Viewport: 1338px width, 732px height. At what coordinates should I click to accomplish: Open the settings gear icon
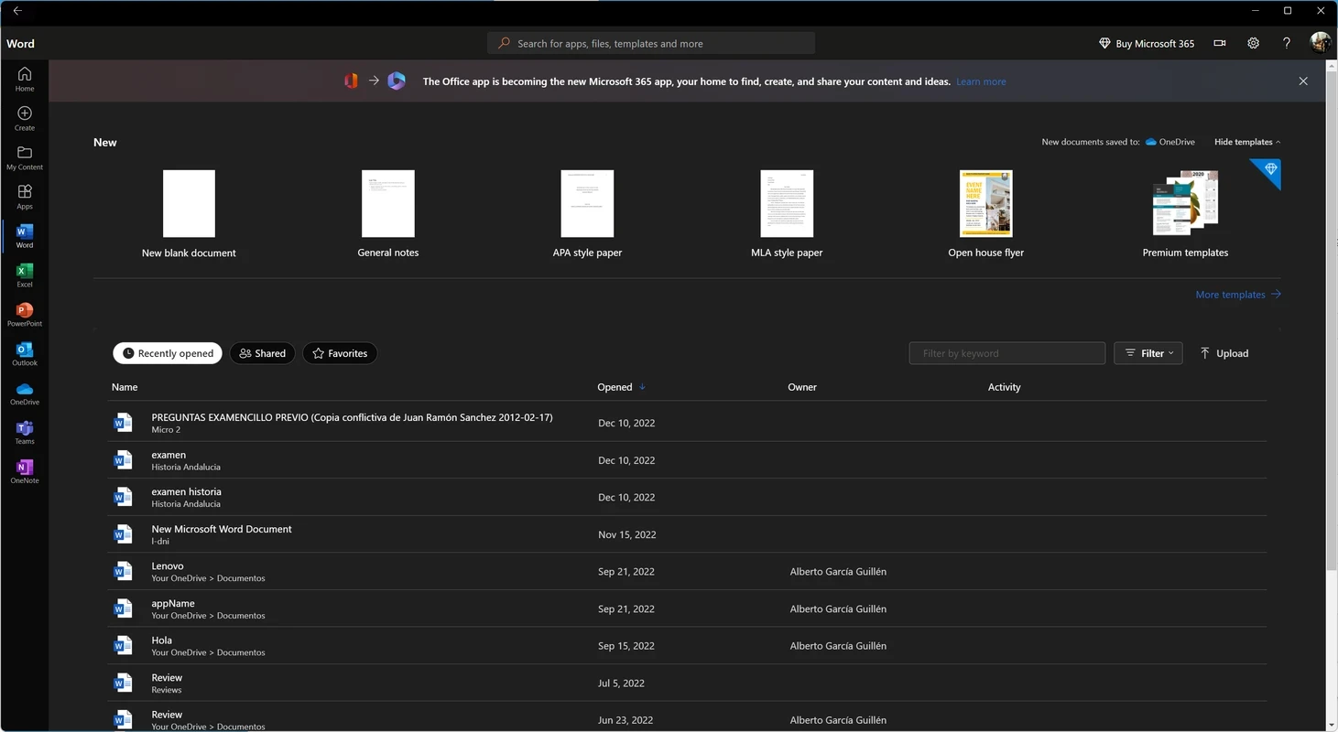(1253, 43)
